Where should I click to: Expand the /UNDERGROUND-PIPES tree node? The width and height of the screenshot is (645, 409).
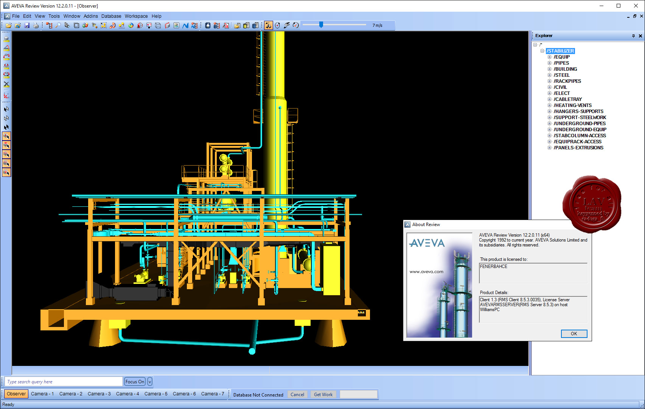[x=549, y=124]
